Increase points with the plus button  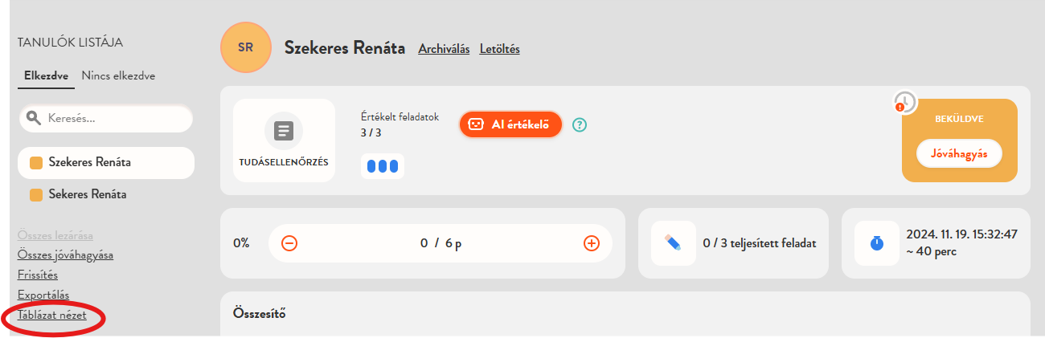pyautogui.click(x=592, y=243)
